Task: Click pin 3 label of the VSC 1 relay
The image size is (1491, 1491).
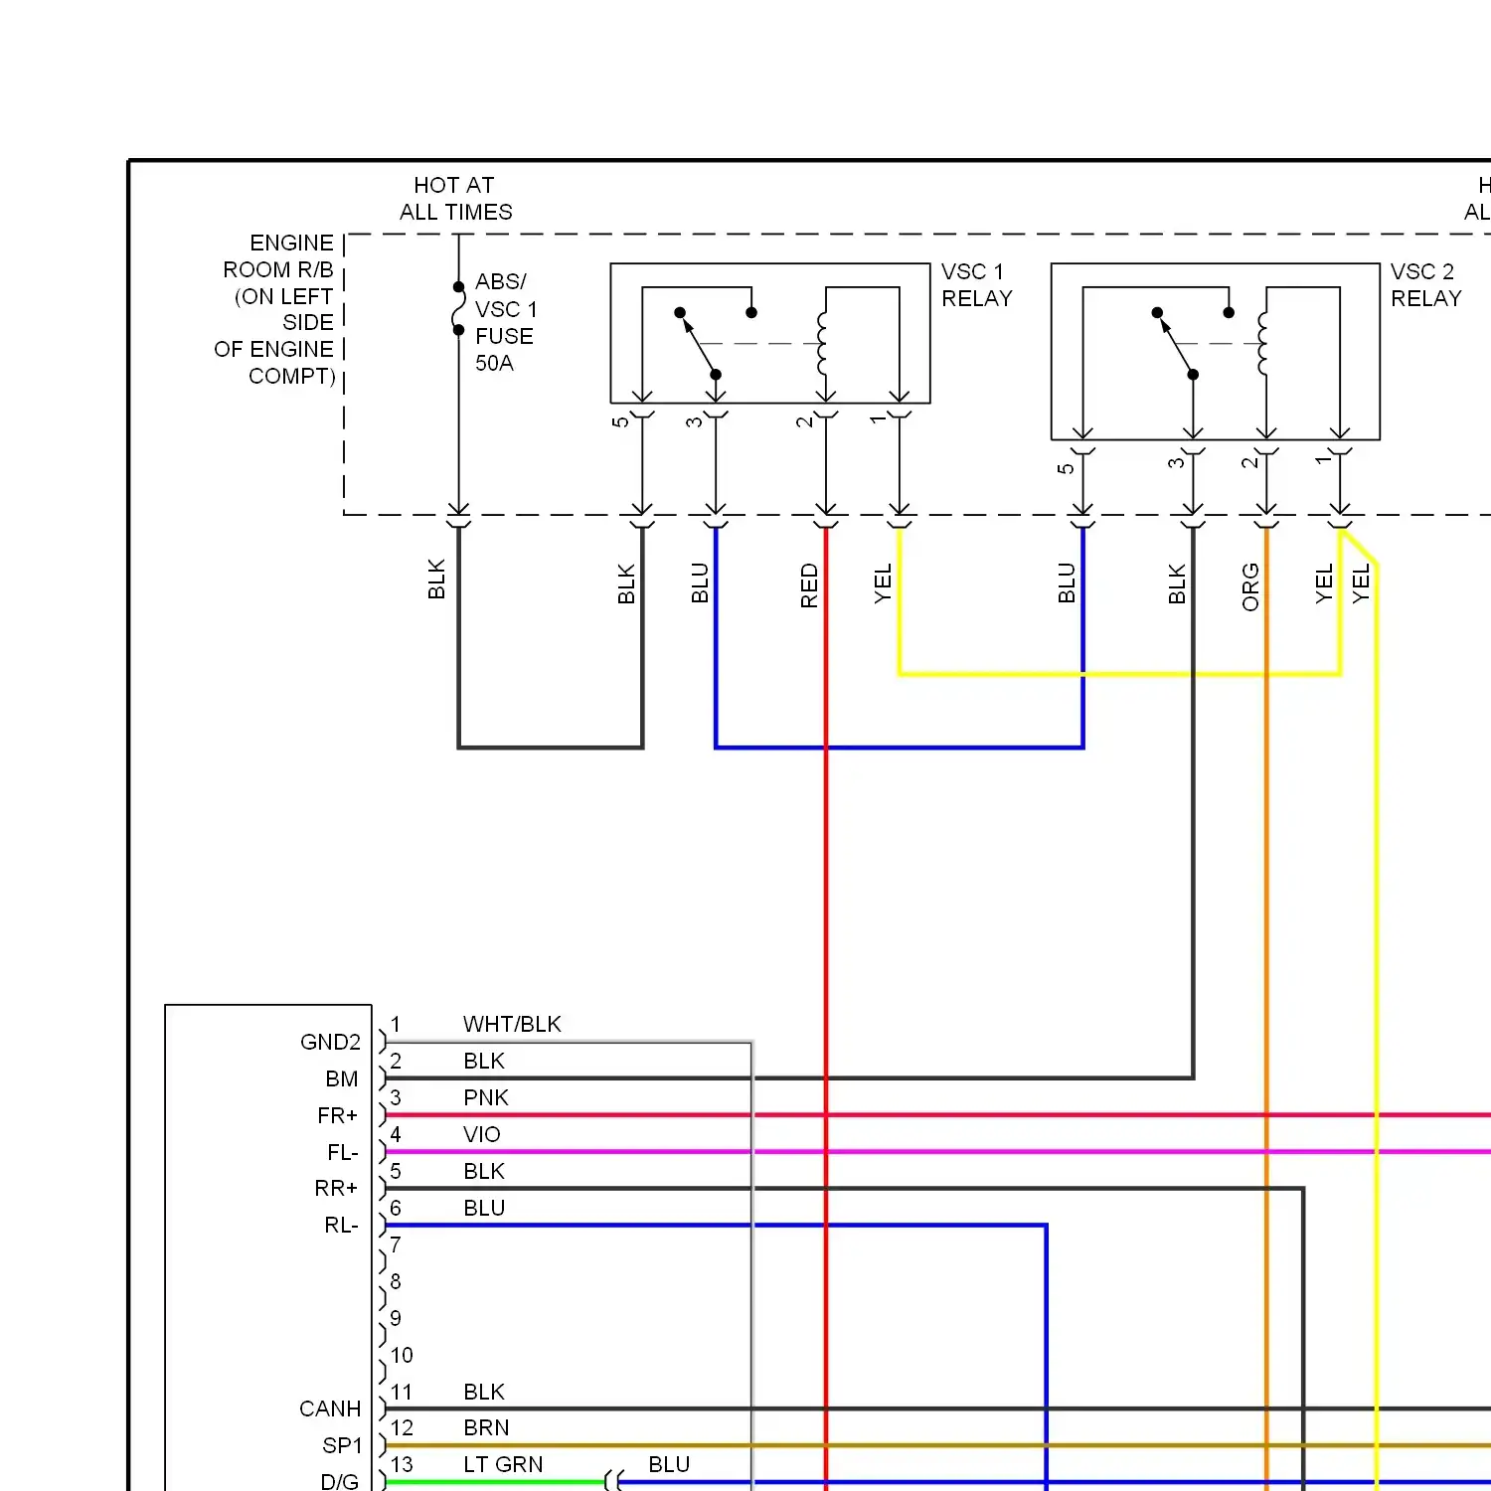Action: point(694,421)
